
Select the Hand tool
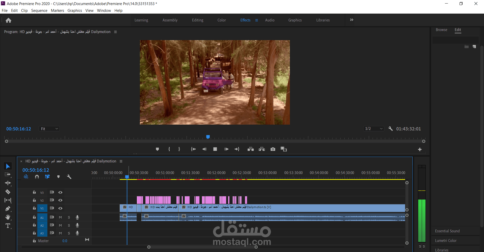point(8,217)
